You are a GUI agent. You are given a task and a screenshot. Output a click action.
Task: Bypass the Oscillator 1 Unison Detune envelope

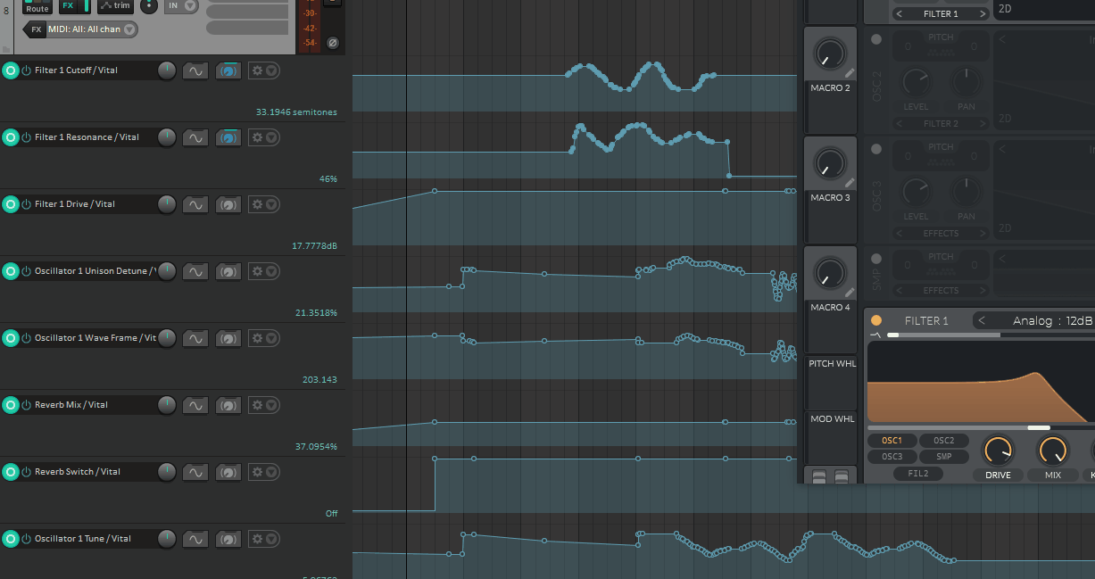(x=26, y=271)
